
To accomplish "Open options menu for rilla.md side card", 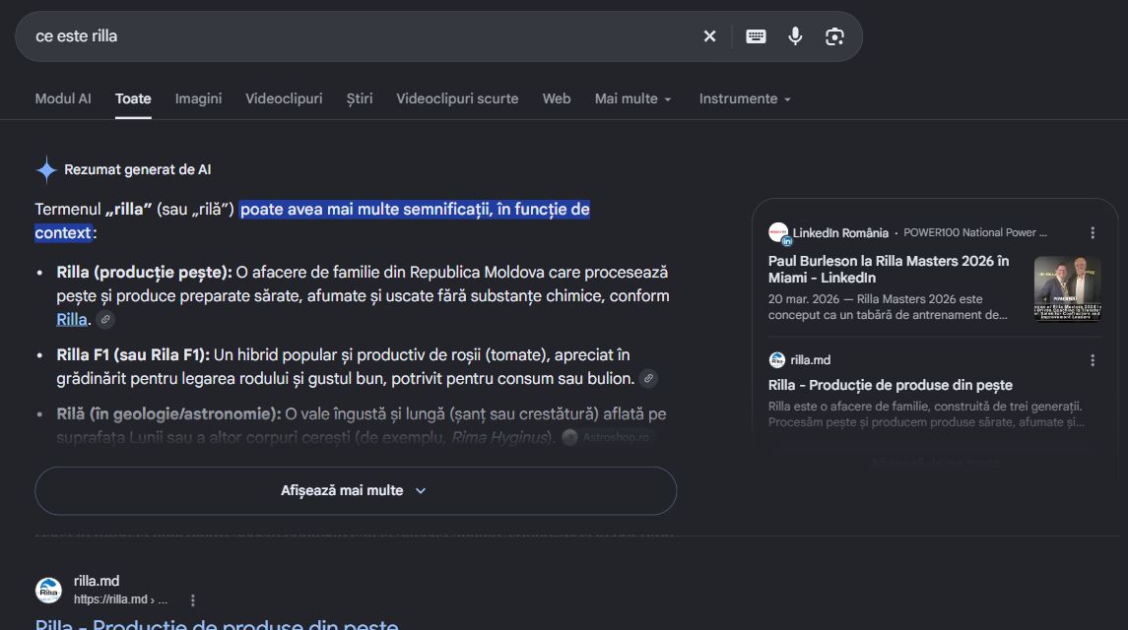I will 1092,360.
